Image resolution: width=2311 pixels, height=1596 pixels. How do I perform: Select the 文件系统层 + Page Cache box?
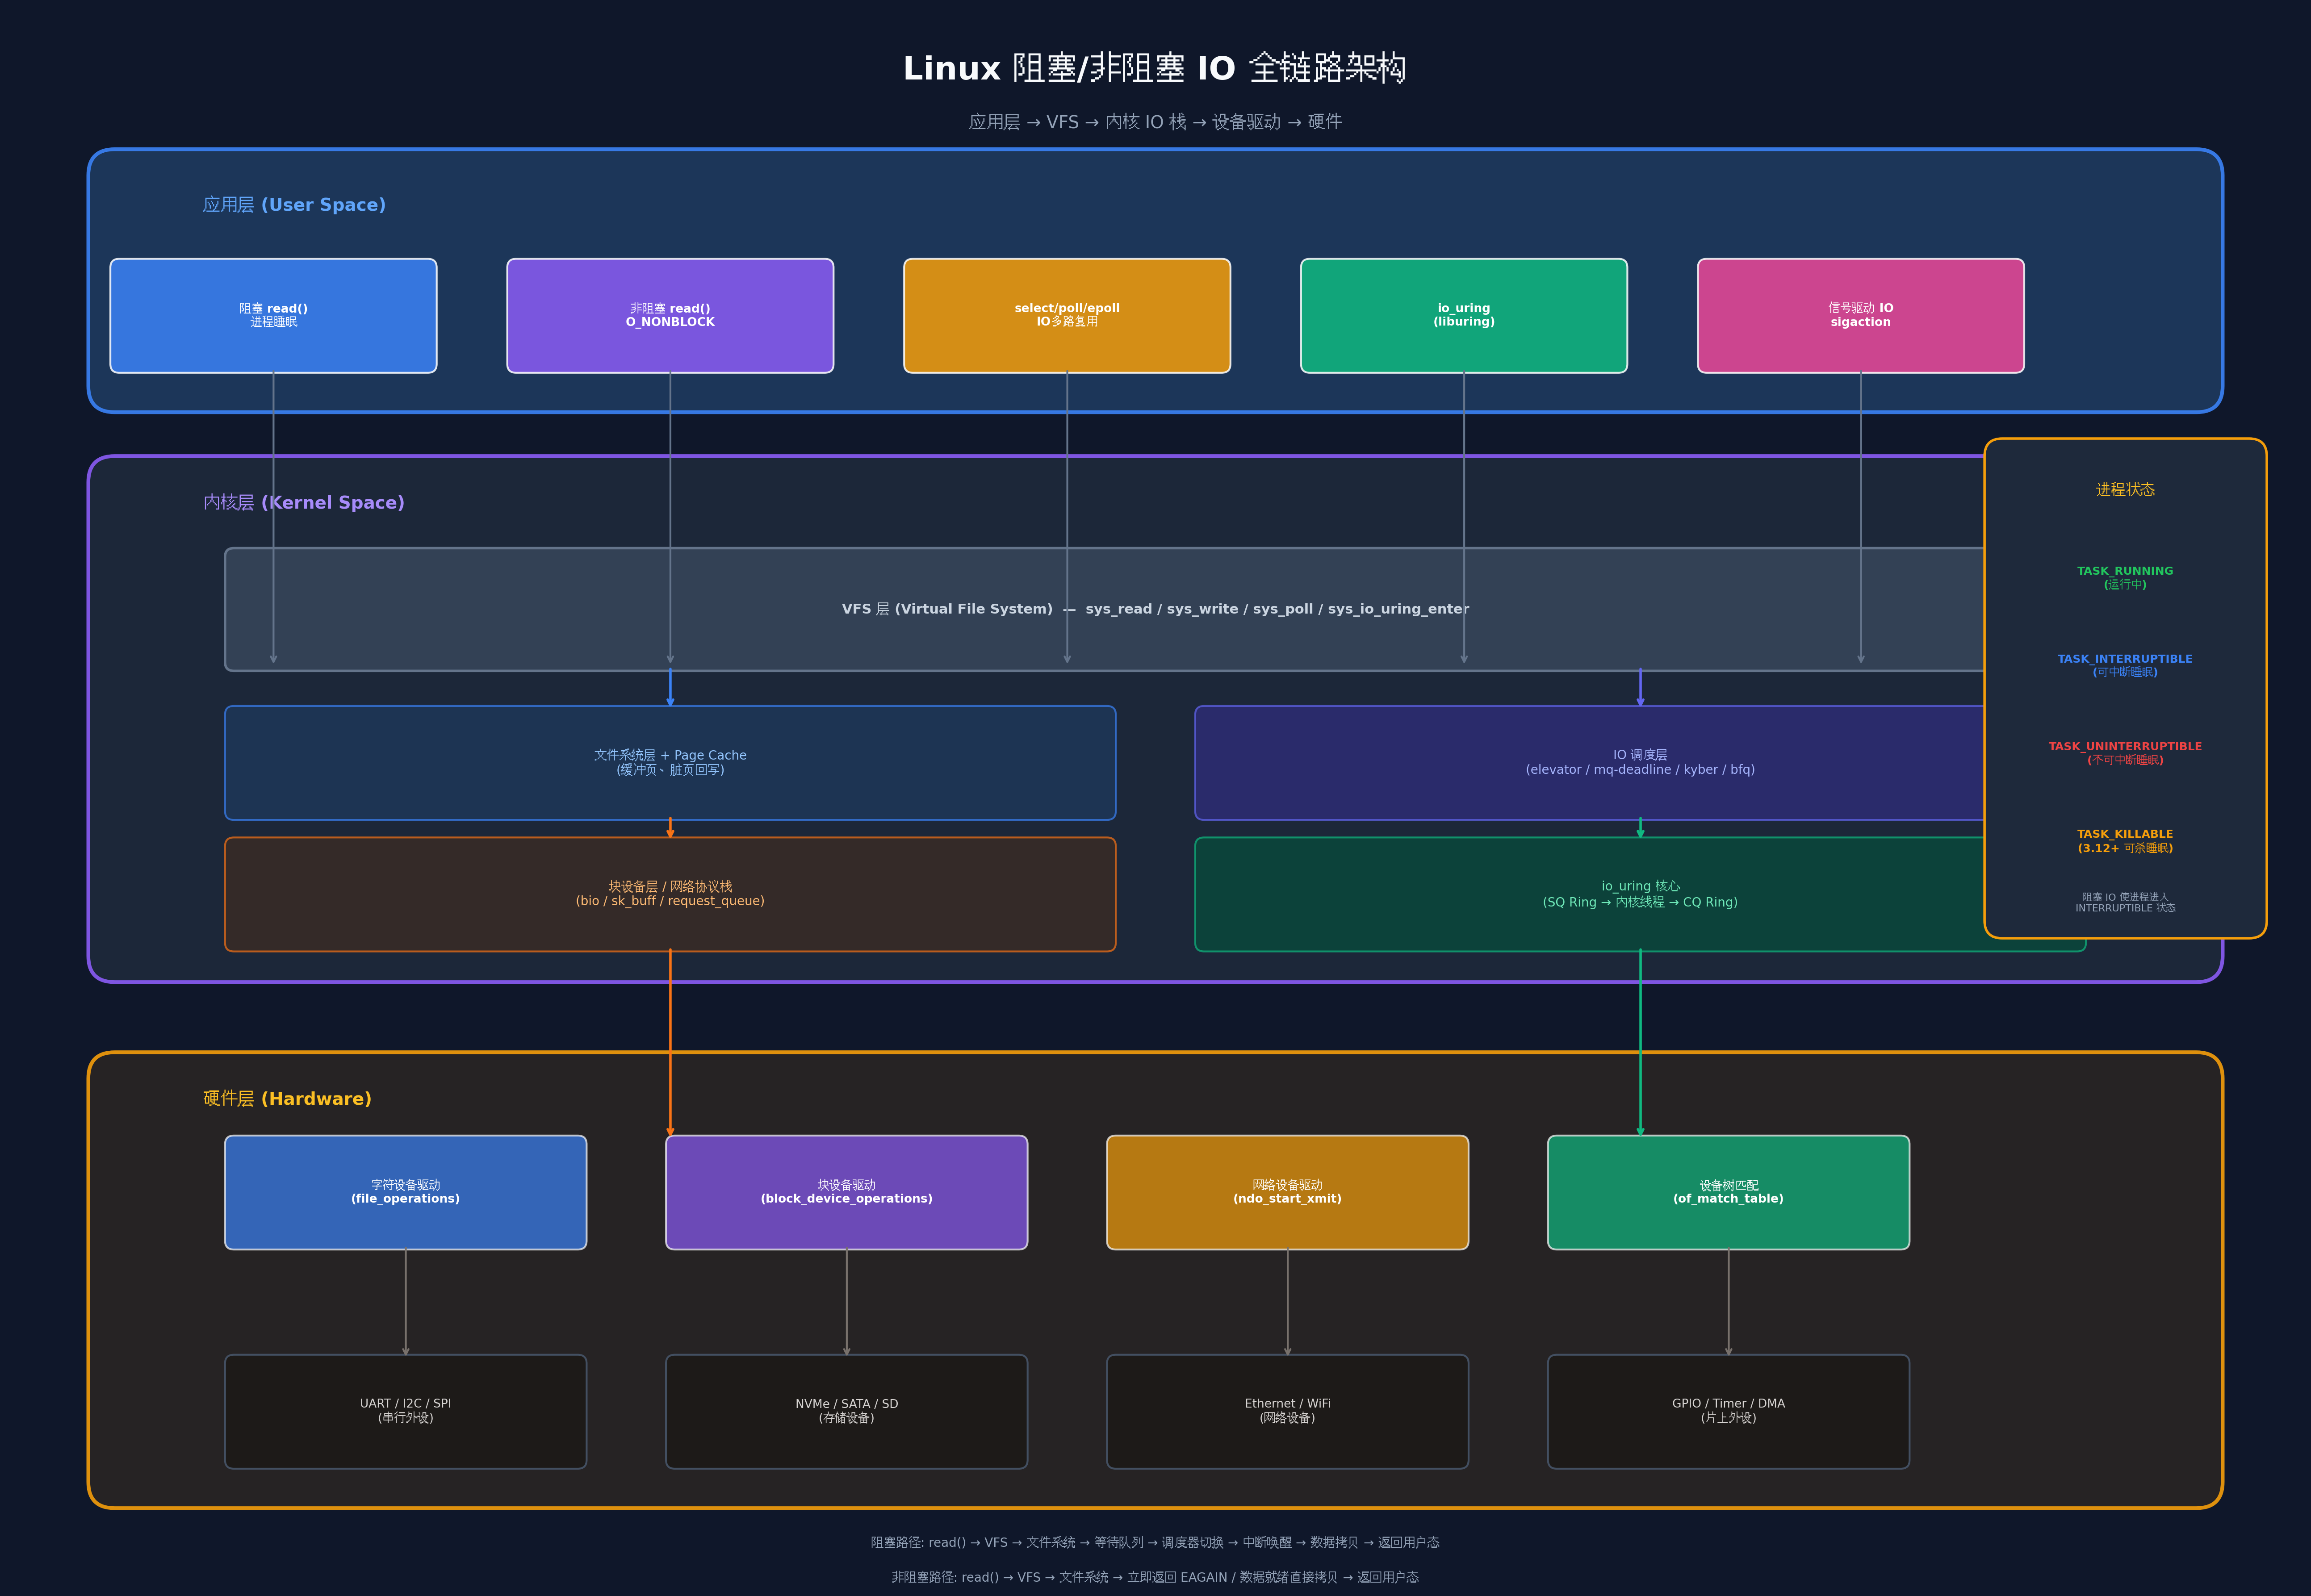click(670, 763)
